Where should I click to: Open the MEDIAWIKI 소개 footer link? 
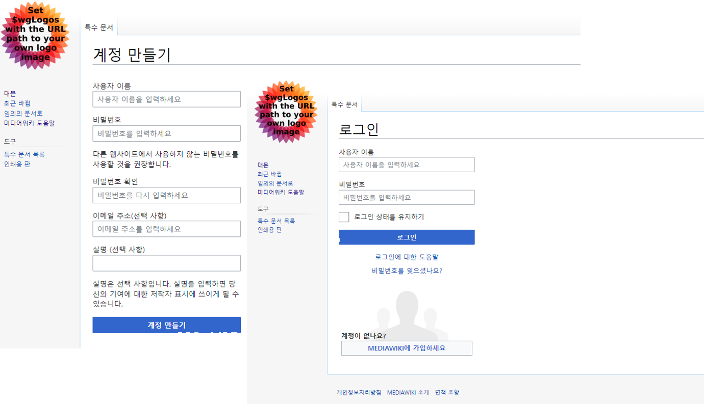pyautogui.click(x=408, y=392)
